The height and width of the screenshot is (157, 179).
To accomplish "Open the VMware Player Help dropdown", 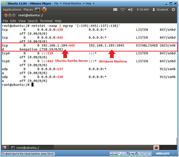I will (x=90, y=3).
